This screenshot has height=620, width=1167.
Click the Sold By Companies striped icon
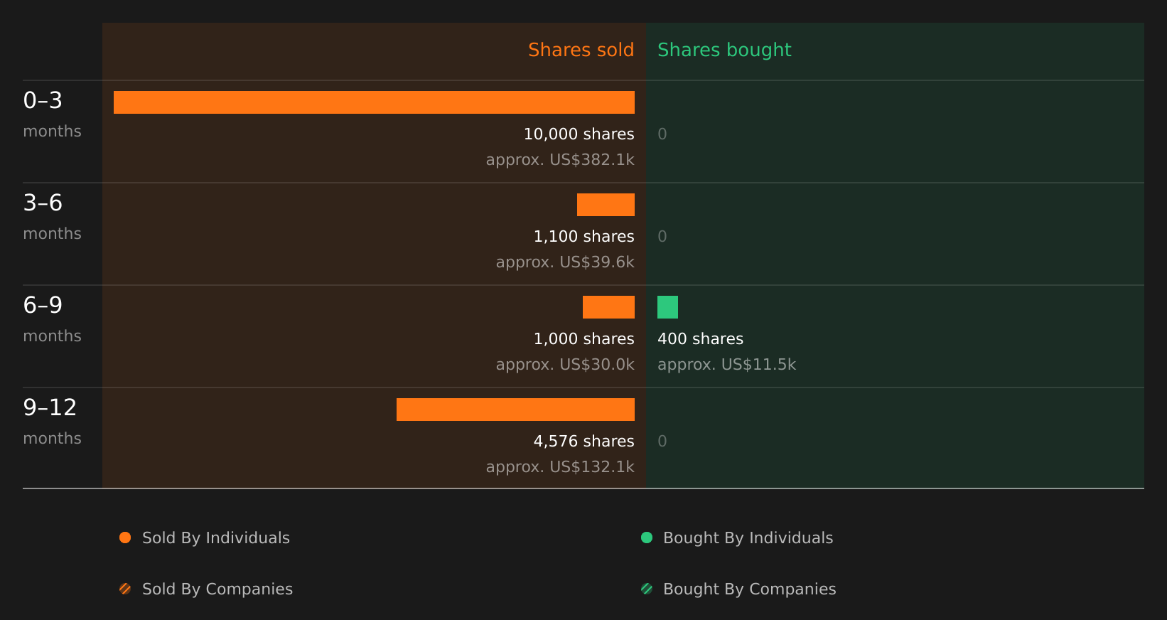pos(125,589)
